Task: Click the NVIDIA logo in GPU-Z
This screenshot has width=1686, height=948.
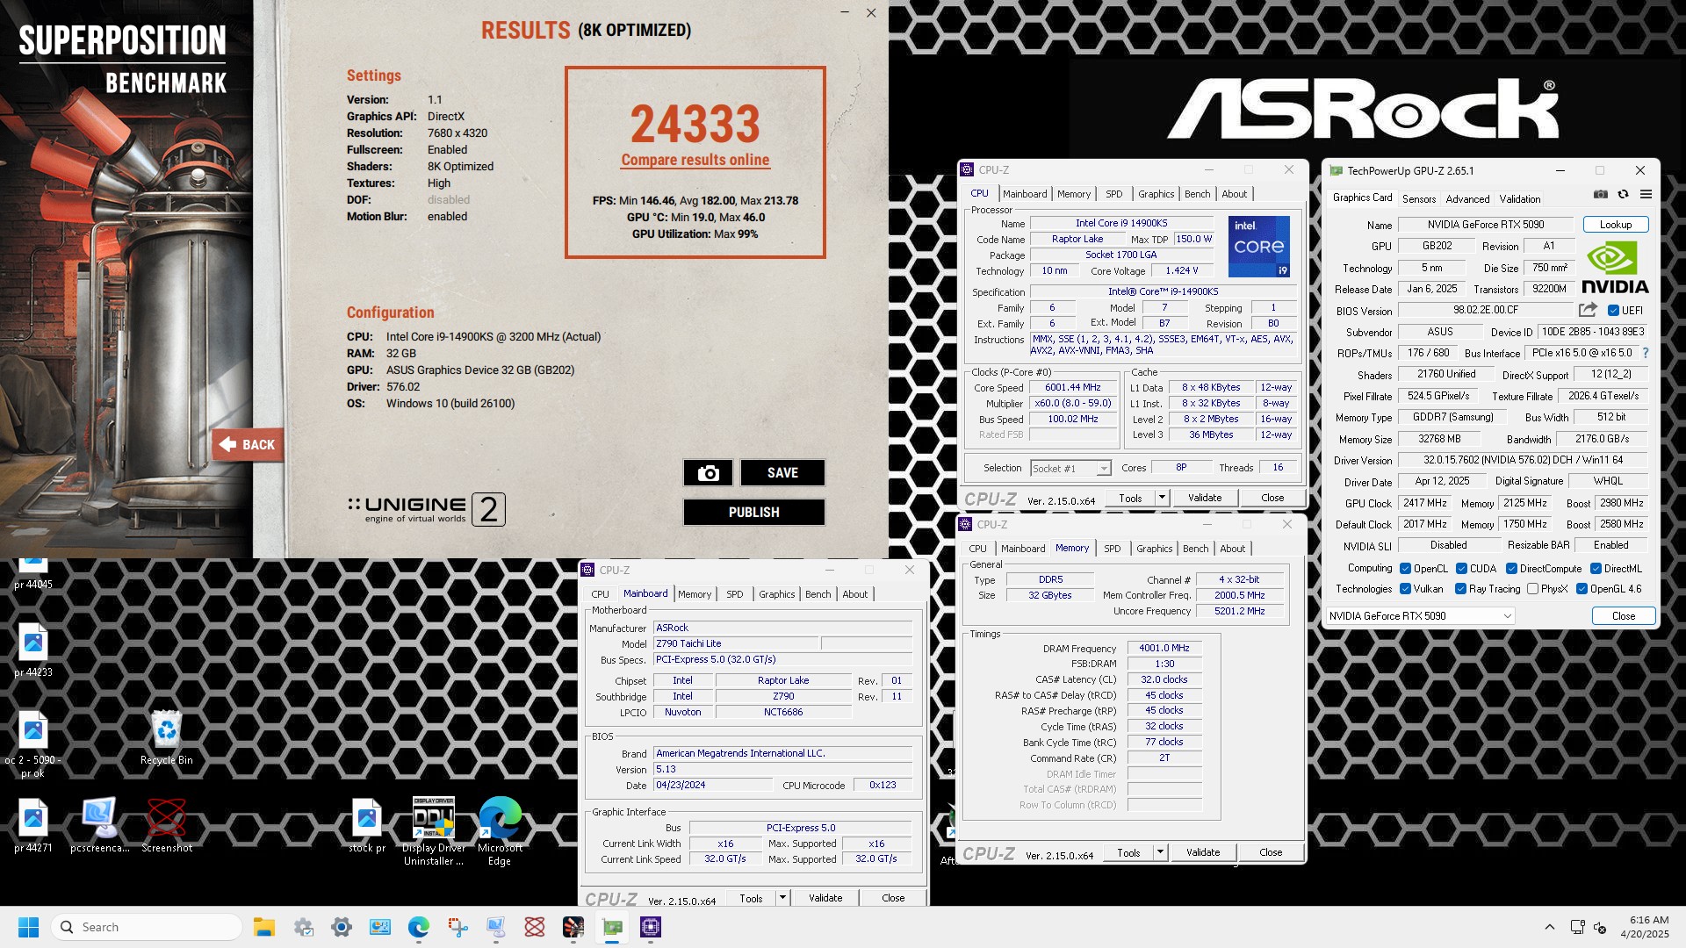Action: pyautogui.click(x=1615, y=268)
